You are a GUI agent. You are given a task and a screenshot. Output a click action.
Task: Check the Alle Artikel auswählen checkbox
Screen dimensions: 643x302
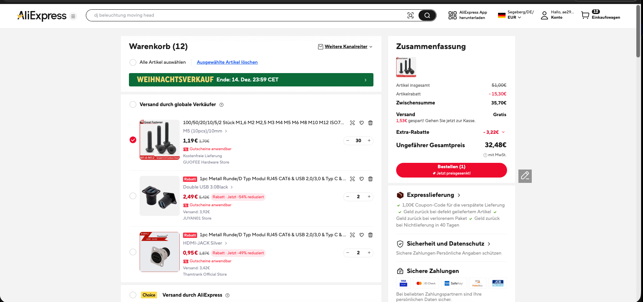tap(133, 62)
